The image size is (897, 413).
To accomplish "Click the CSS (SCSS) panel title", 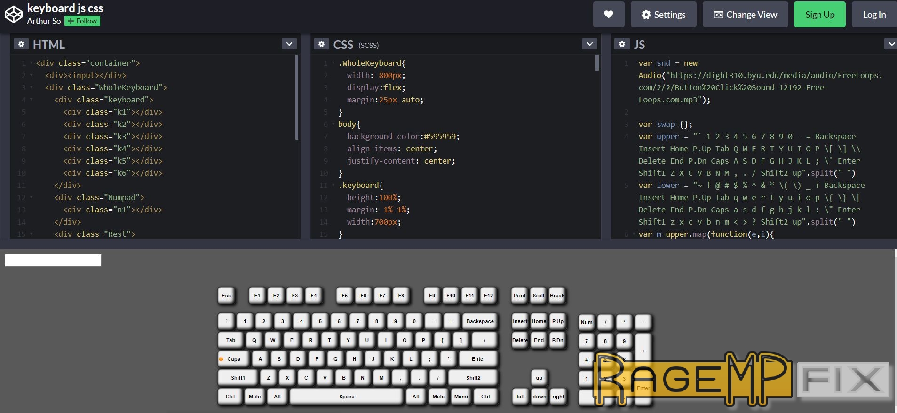I will tap(356, 45).
